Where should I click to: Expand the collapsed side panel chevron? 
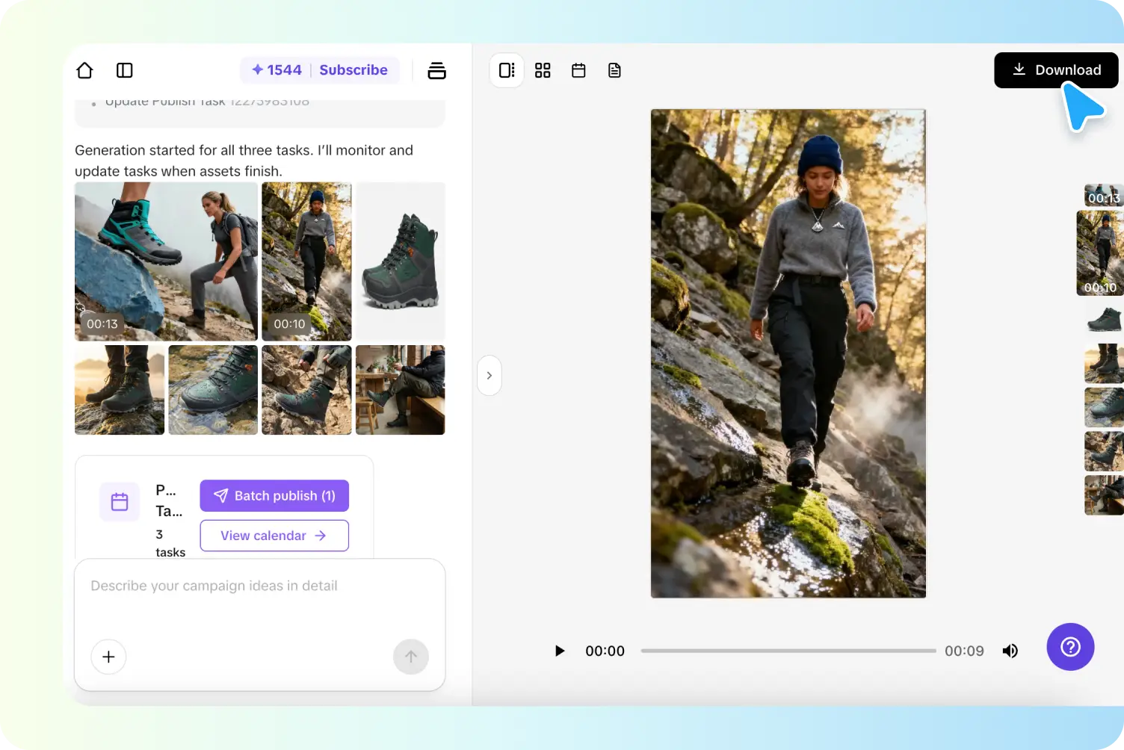pyautogui.click(x=490, y=376)
